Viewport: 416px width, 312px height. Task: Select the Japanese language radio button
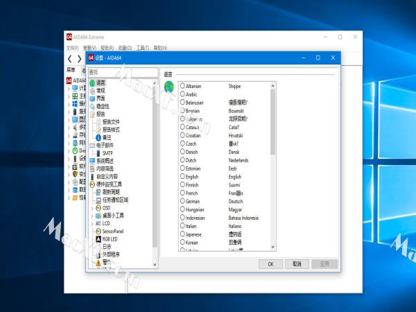[182, 234]
